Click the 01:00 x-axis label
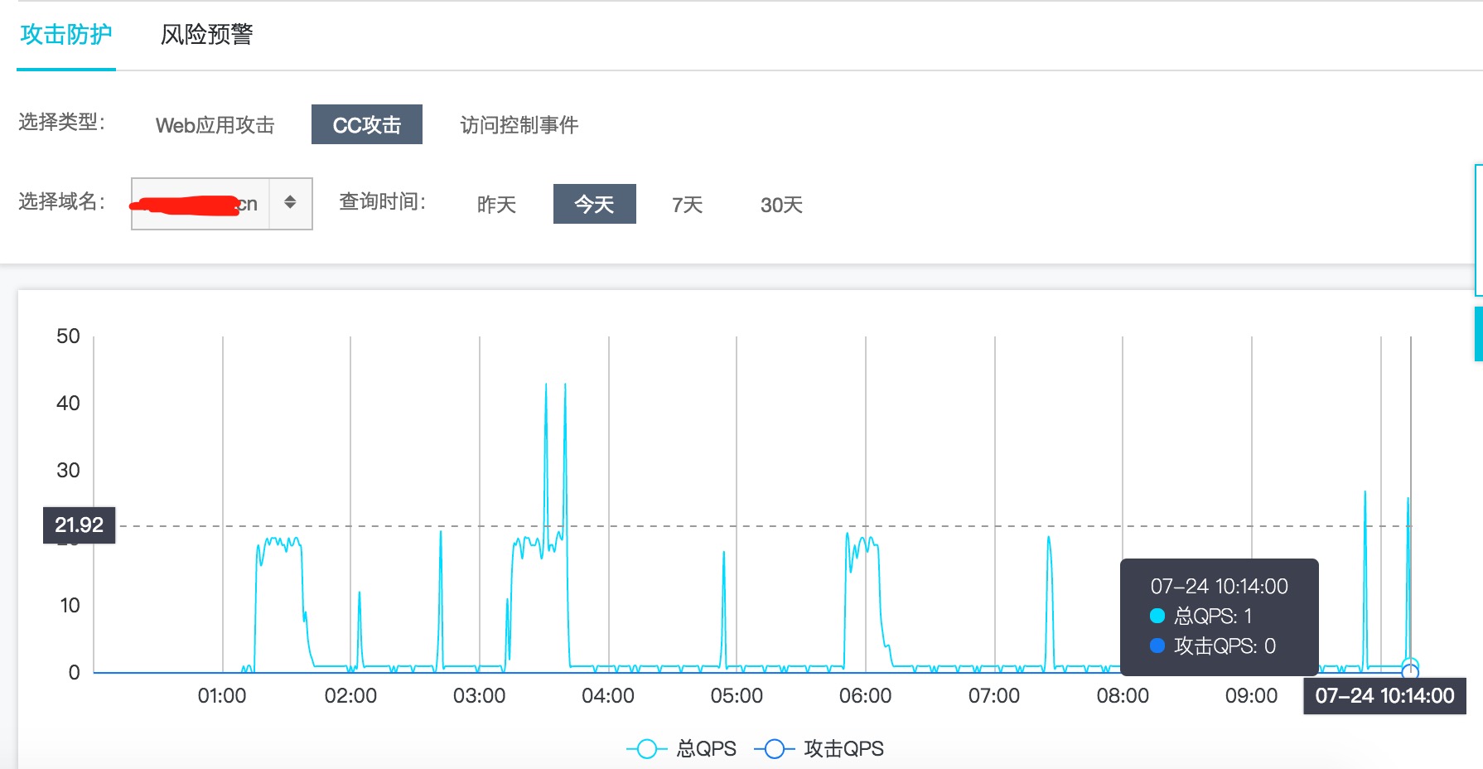This screenshot has width=1483, height=769. (222, 696)
